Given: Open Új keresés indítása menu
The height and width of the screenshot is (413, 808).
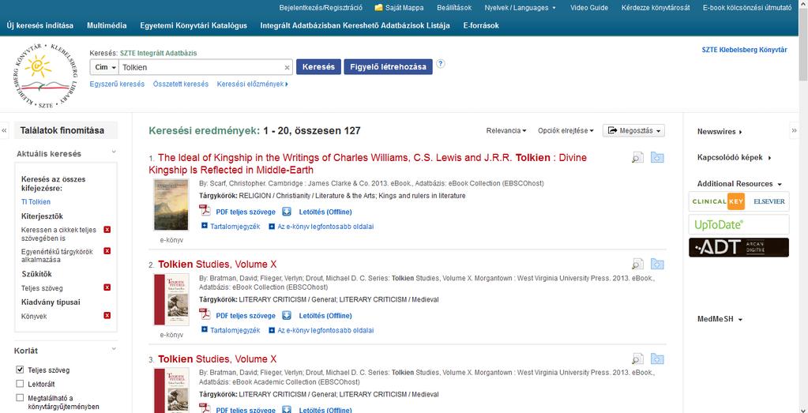Looking at the screenshot, I should pyautogui.click(x=40, y=25).
